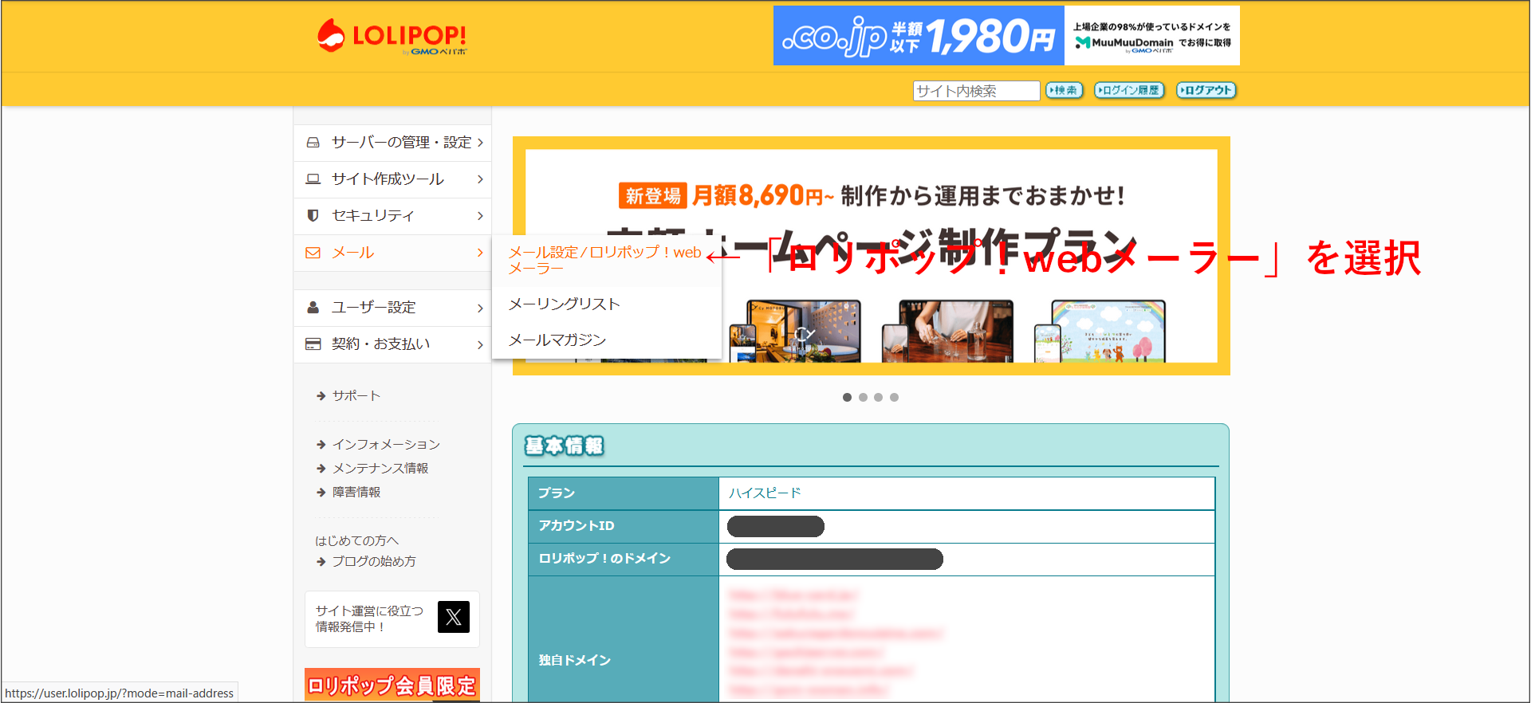Click the アカウントID row label
This screenshot has width=1531, height=703.
pos(577,526)
